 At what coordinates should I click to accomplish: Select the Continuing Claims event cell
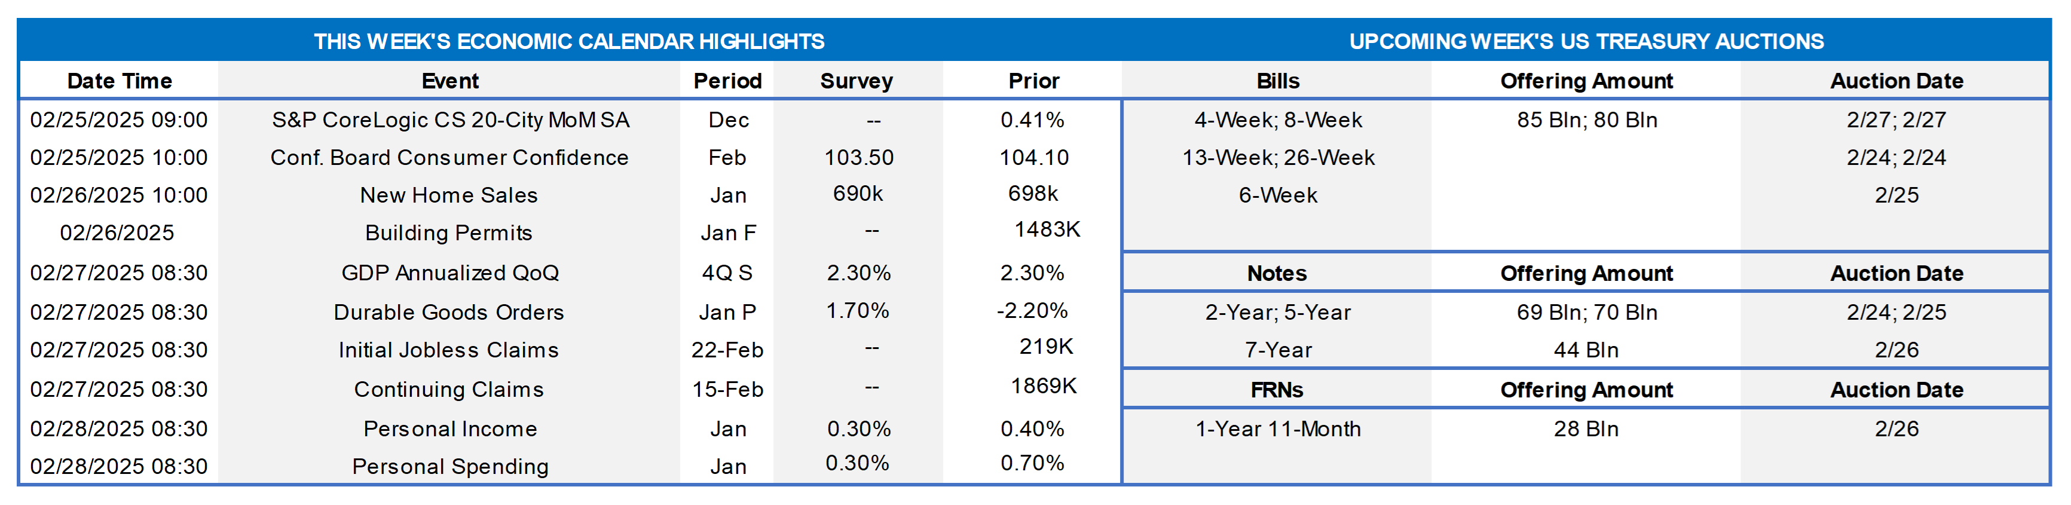coord(449,389)
